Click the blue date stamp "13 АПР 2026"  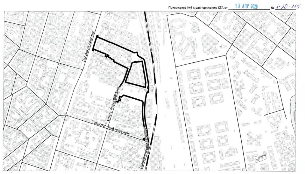click(248, 7)
